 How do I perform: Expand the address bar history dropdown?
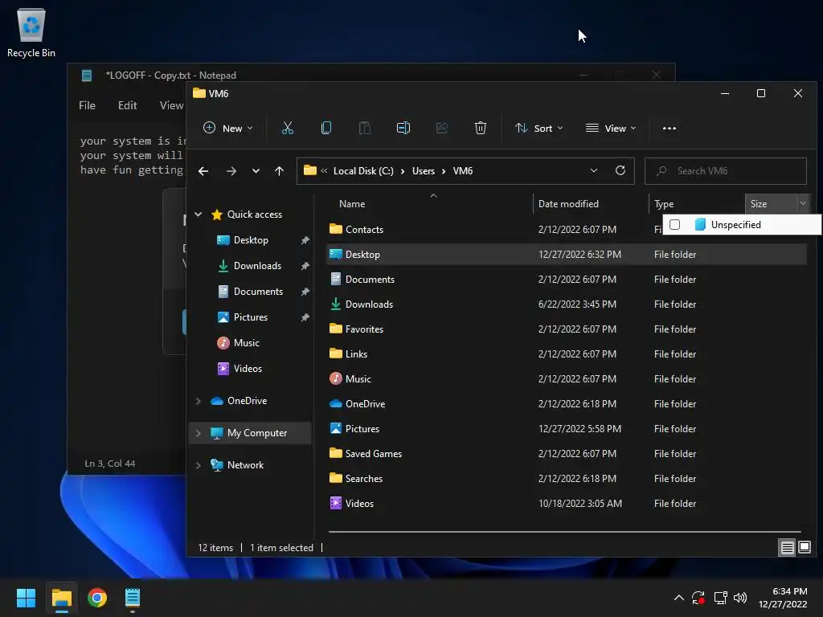click(594, 170)
